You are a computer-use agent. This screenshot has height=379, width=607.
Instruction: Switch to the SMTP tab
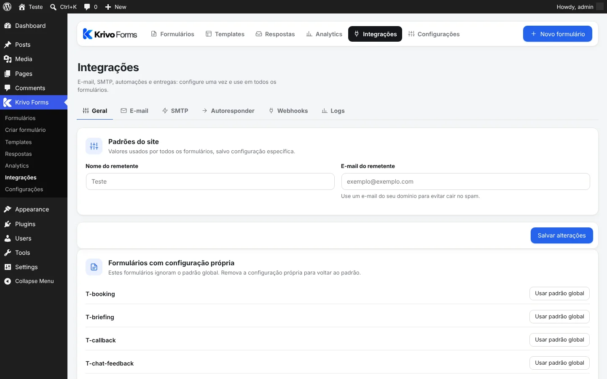pos(175,111)
